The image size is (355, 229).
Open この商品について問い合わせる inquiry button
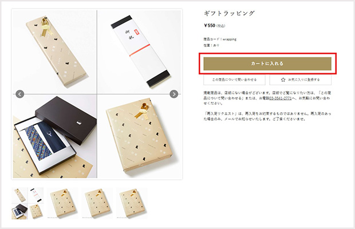[x=234, y=80]
